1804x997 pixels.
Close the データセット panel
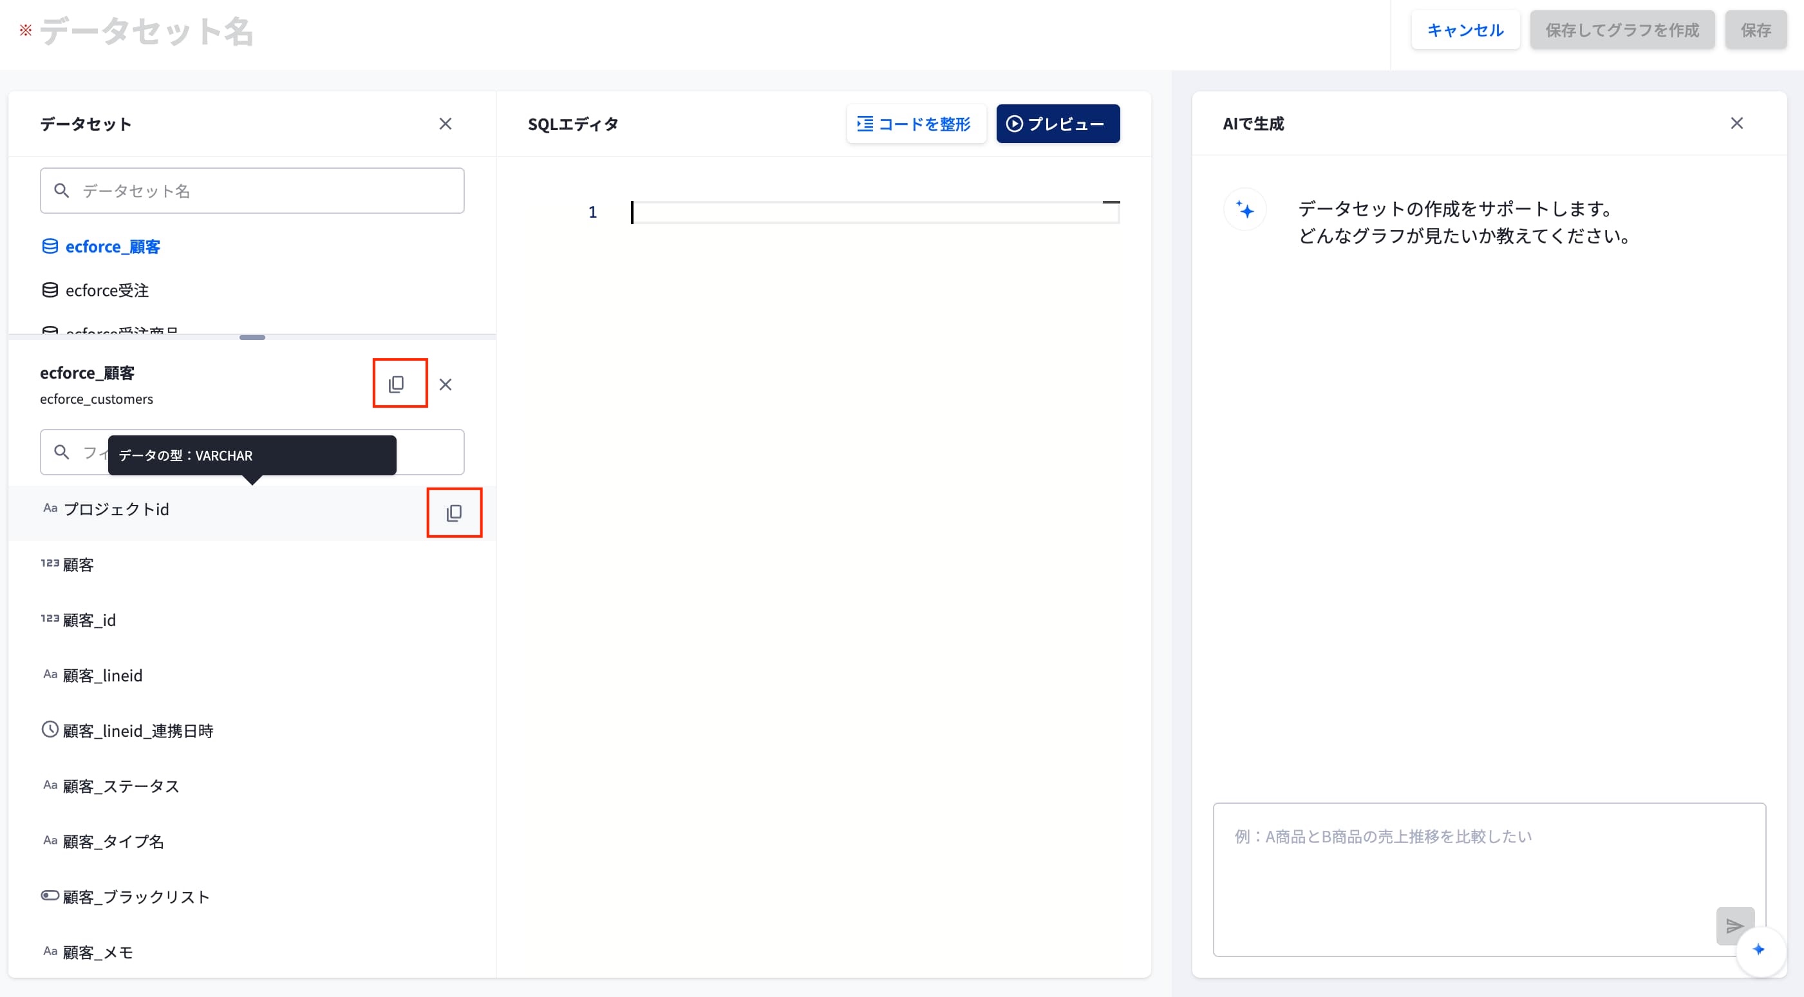click(446, 124)
